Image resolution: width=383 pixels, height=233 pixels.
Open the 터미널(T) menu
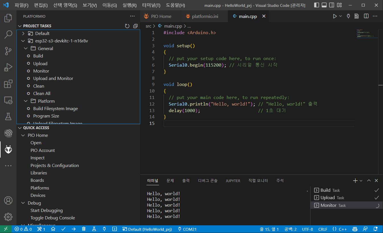click(x=151, y=5)
